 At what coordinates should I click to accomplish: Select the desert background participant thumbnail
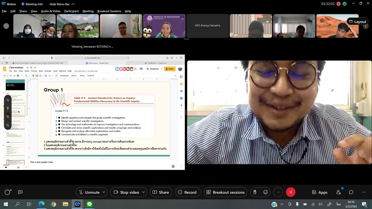click(x=337, y=26)
